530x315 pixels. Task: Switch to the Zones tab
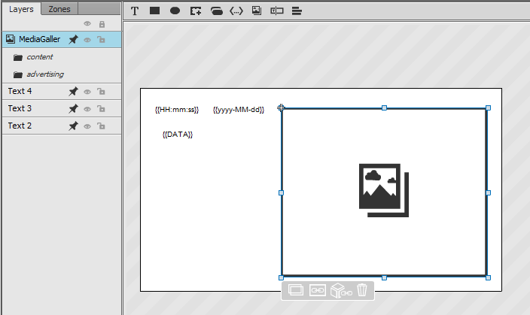(x=59, y=9)
